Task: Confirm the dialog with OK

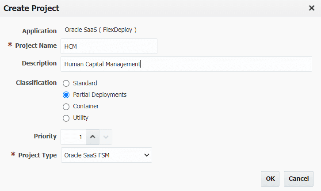Action: tap(270, 179)
